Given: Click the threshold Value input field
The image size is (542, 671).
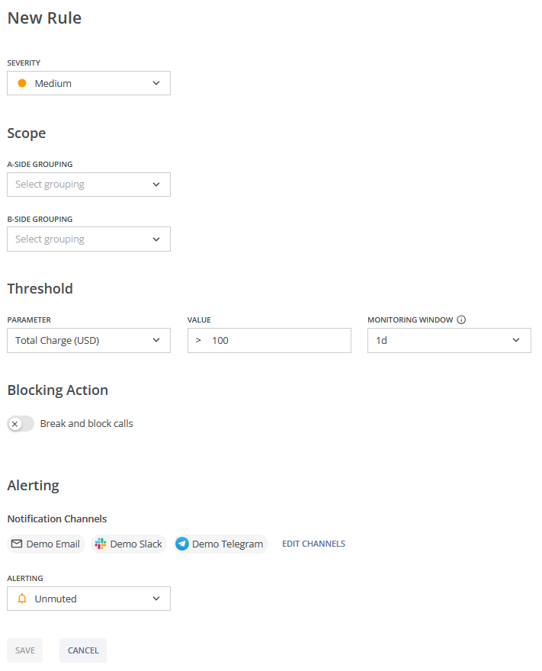Looking at the screenshot, I should pyautogui.click(x=278, y=341).
